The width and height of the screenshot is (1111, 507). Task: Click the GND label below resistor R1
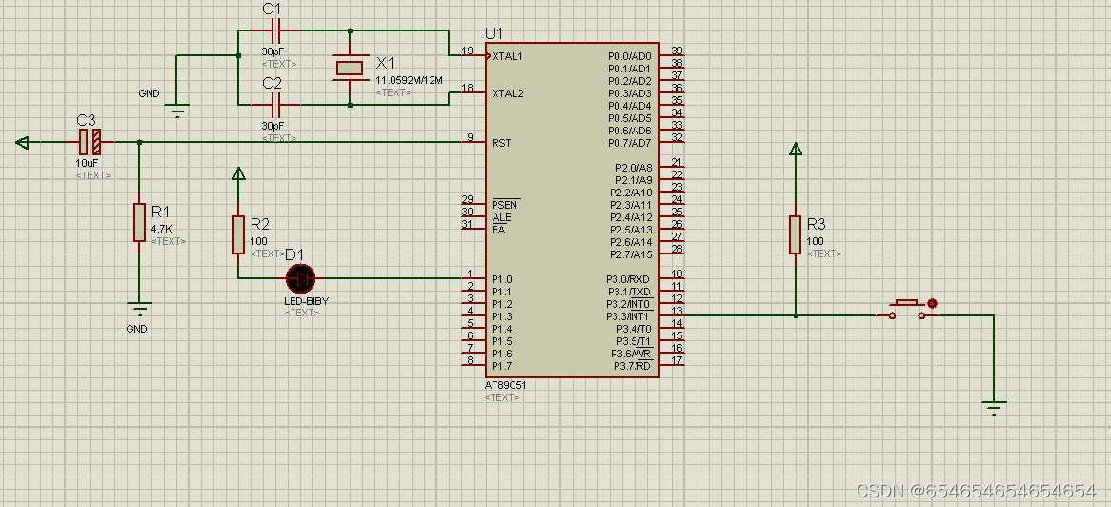click(136, 329)
